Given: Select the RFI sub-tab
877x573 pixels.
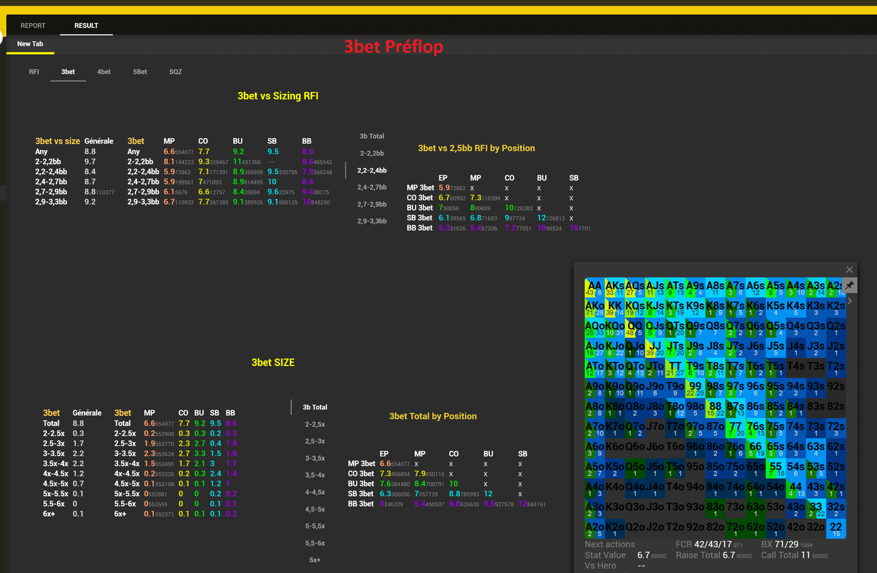Looking at the screenshot, I should click(x=34, y=72).
